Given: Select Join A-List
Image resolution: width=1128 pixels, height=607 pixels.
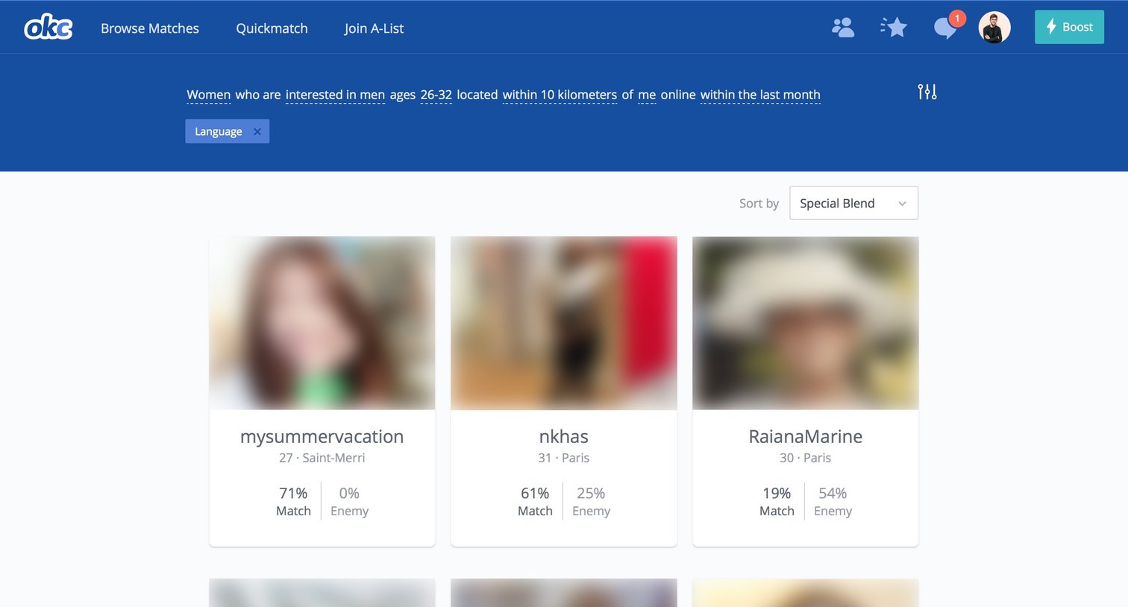Looking at the screenshot, I should click(374, 28).
